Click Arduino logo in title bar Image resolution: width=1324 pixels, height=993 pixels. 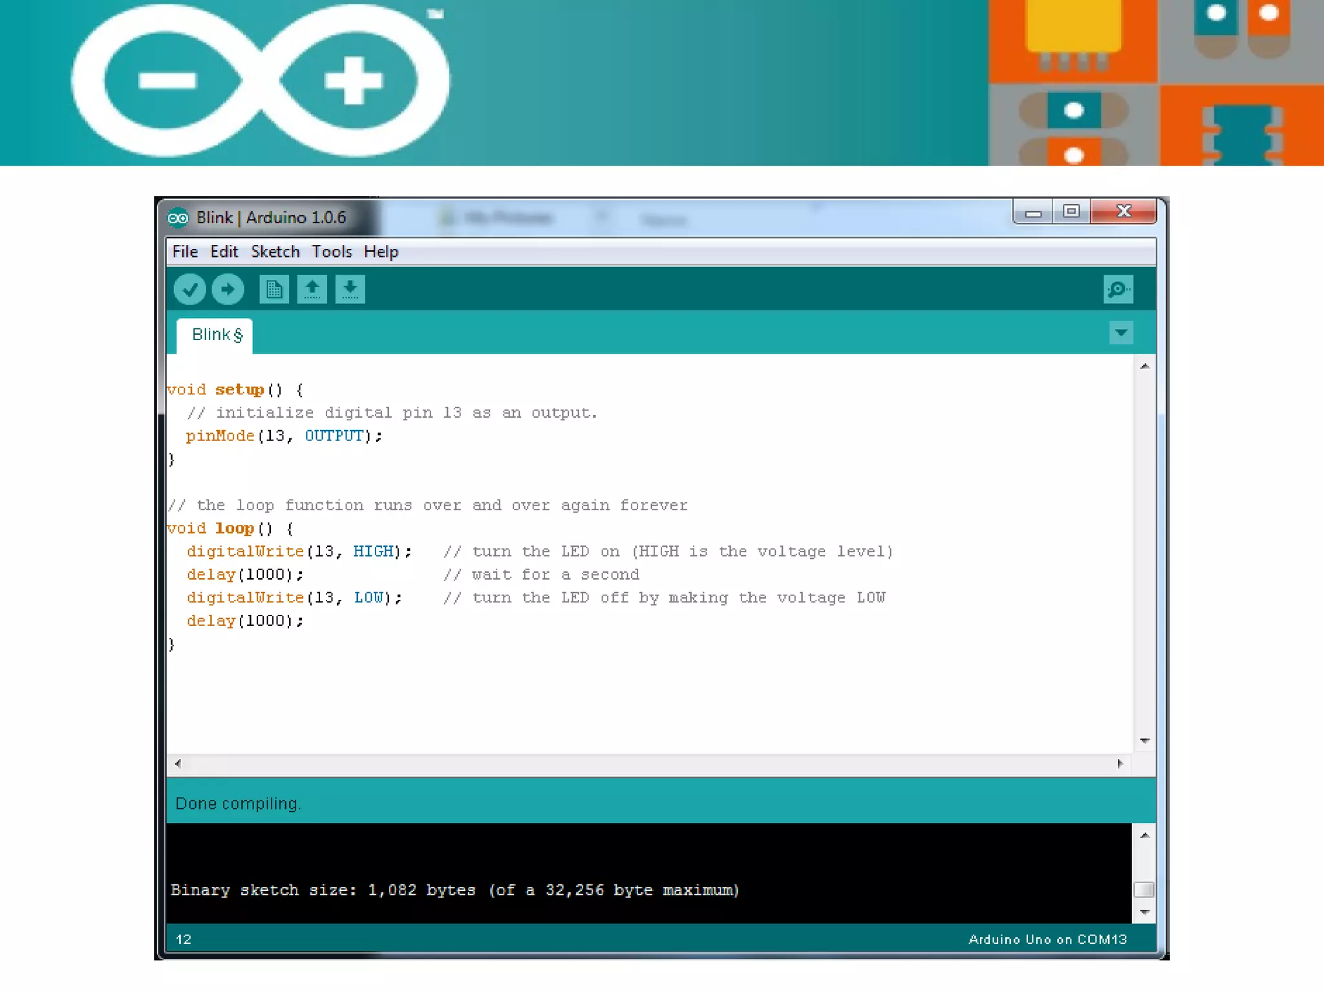coord(178,218)
